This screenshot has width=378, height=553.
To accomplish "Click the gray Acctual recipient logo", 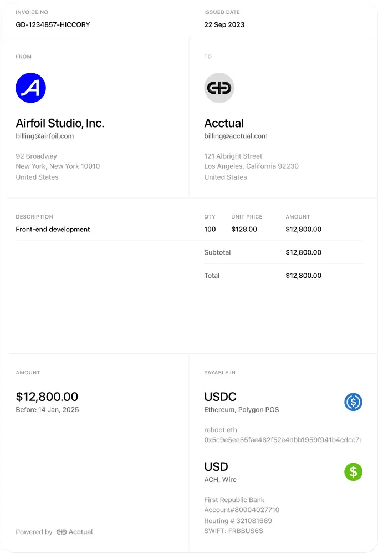I will tap(219, 88).
